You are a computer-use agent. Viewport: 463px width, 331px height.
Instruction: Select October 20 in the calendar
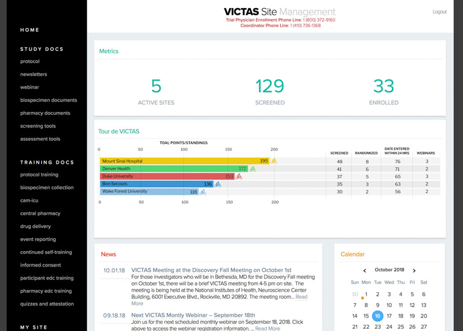(424, 316)
